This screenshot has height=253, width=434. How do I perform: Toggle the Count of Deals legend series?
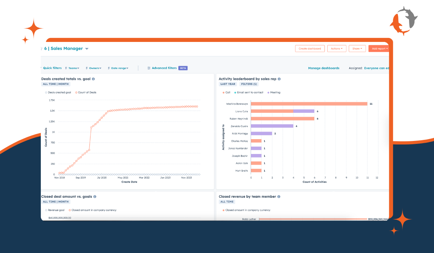click(x=86, y=92)
